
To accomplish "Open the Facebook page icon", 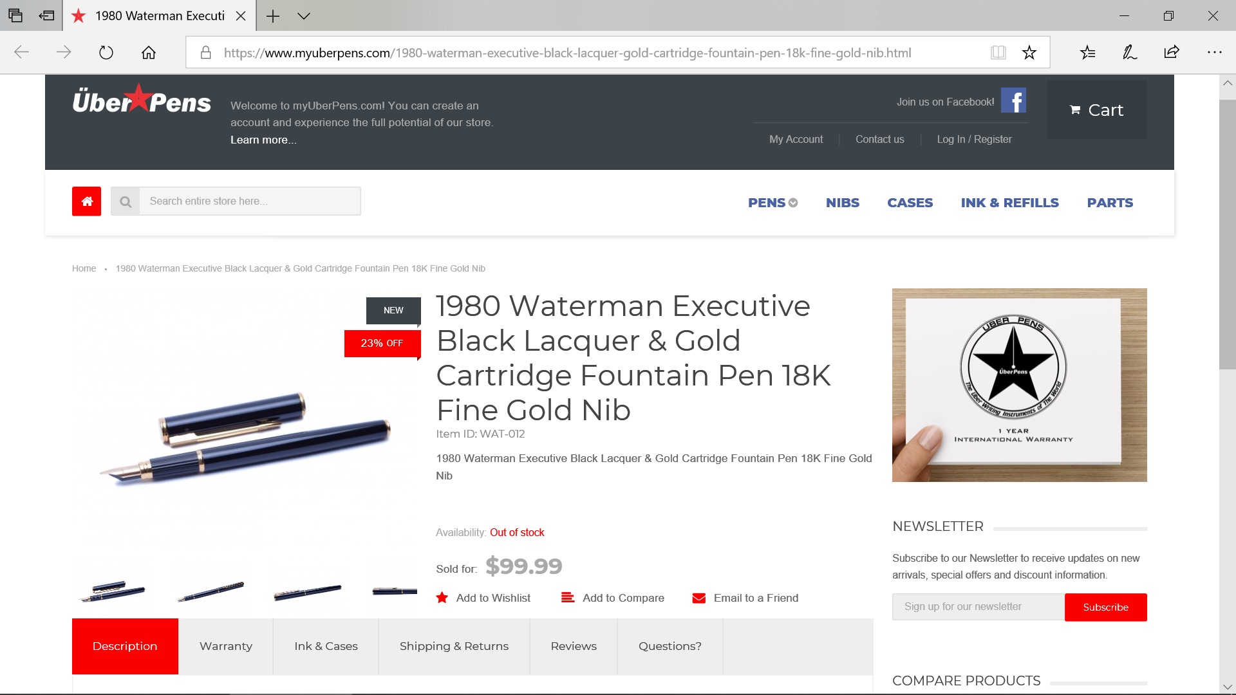I will click(1013, 100).
